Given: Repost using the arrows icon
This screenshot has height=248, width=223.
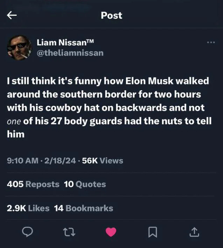Looking at the screenshot, I should coord(69,232).
